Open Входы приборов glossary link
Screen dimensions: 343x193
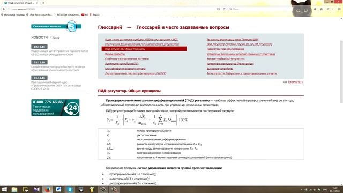[115, 54]
